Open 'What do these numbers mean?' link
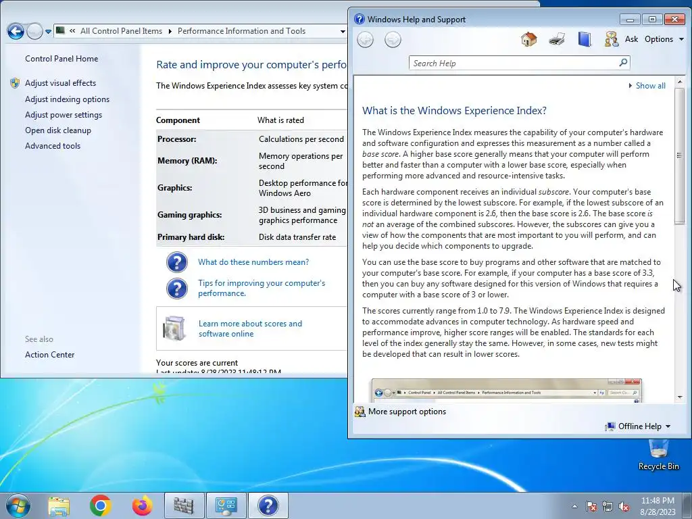Viewport: 692px width, 519px height. point(253,262)
